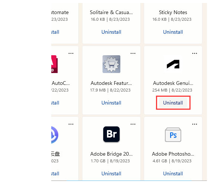The image size is (208, 182).
Task: Open more options for Adobe Bridge
Action: (133, 124)
